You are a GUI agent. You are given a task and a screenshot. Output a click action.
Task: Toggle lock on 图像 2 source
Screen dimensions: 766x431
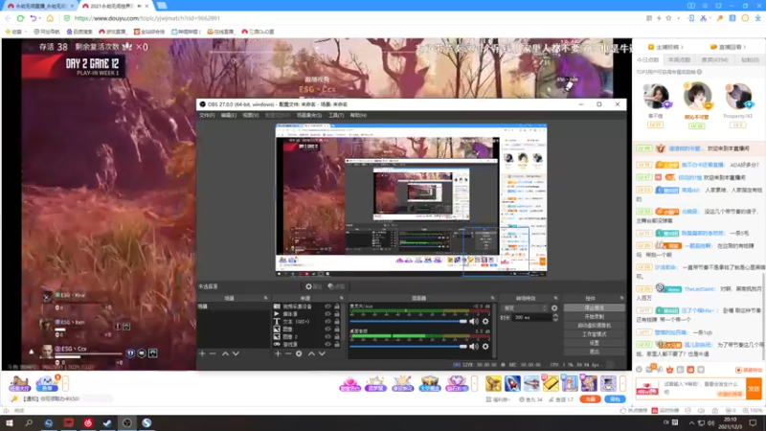pyautogui.click(x=337, y=337)
